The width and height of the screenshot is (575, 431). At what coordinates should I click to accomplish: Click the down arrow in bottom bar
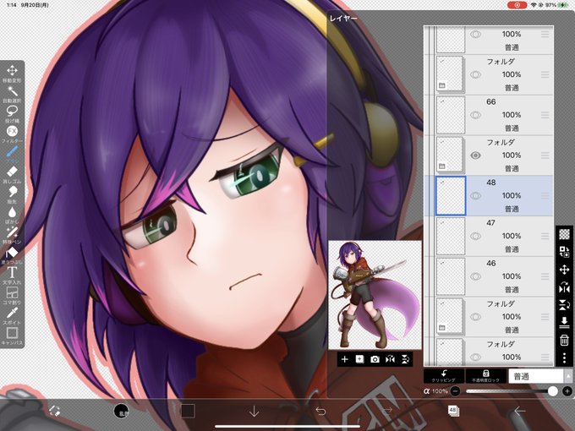[x=255, y=412]
